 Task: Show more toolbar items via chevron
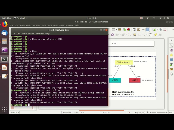pos(173,30)
